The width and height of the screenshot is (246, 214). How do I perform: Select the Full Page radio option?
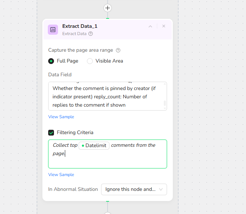[x=51, y=61]
